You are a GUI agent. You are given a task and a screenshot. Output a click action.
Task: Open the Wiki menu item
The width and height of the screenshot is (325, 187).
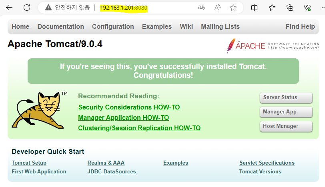point(187,26)
